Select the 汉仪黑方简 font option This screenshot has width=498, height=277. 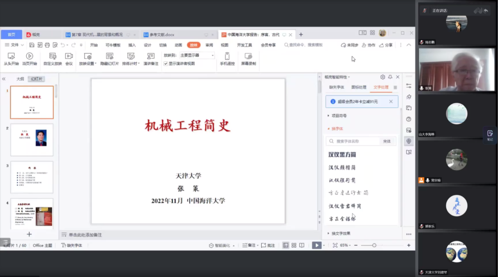point(342,155)
